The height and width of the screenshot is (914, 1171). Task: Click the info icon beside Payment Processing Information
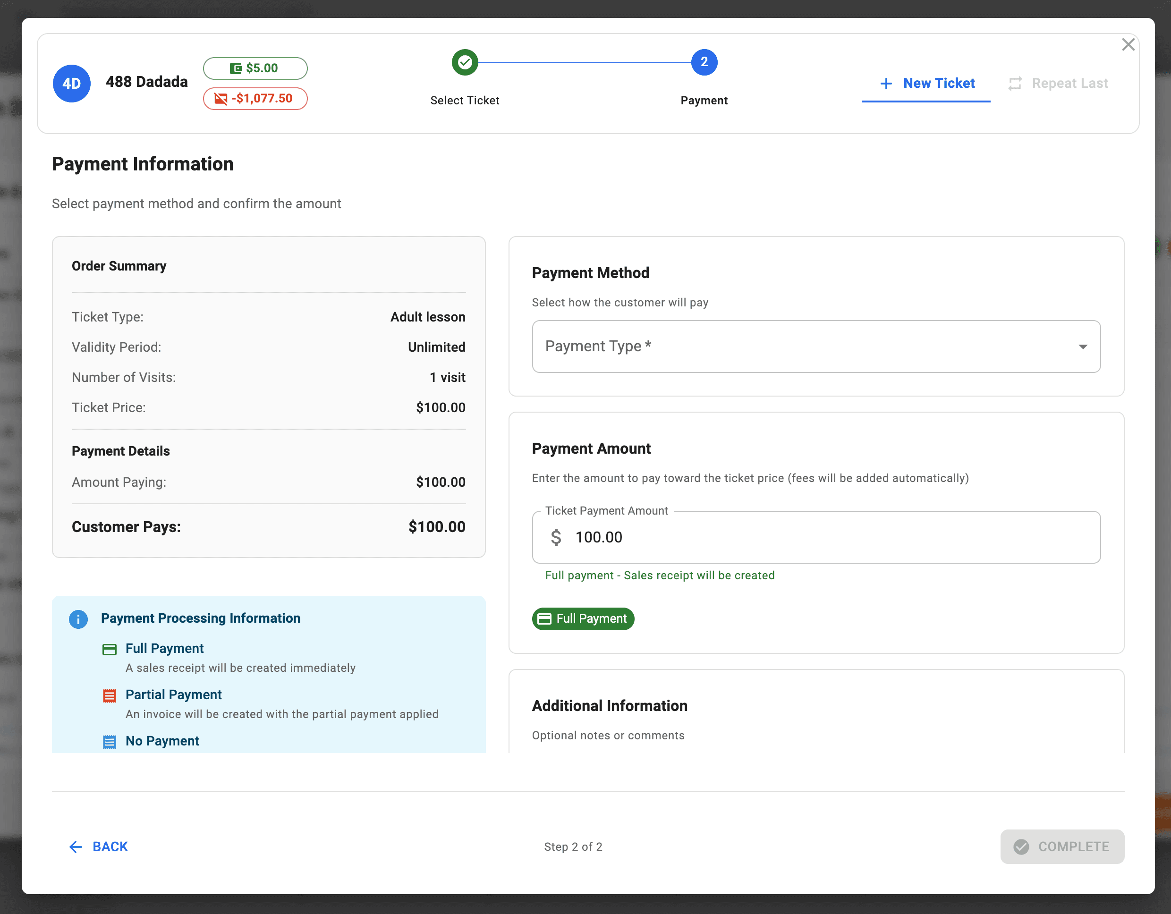coord(78,619)
